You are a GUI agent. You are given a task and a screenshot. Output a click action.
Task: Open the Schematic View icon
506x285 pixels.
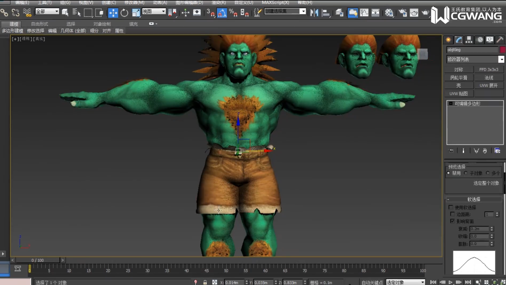pyautogui.click(x=375, y=12)
